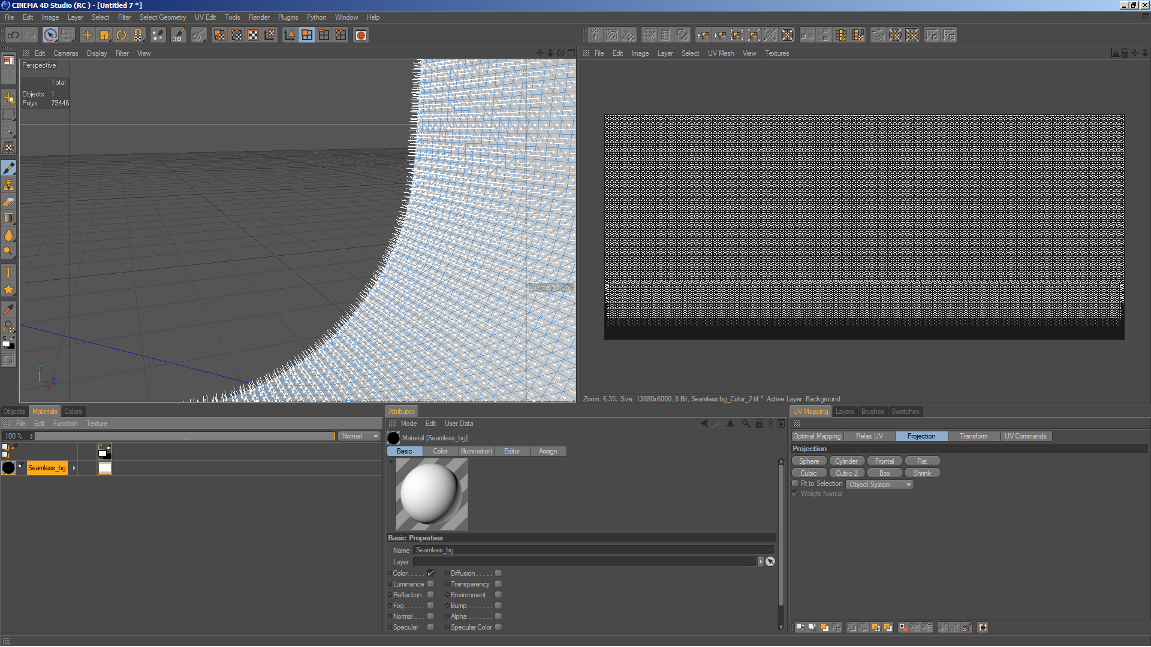This screenshot has width=1151, height=647.
Task: Click the Cylinder projection button
Action: click(846, 461)
